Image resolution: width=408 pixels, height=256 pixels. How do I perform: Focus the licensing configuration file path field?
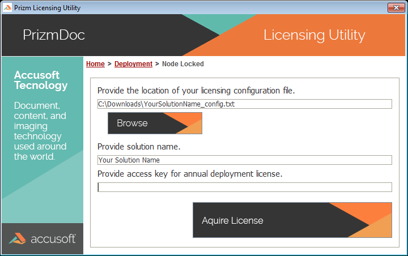244,104
